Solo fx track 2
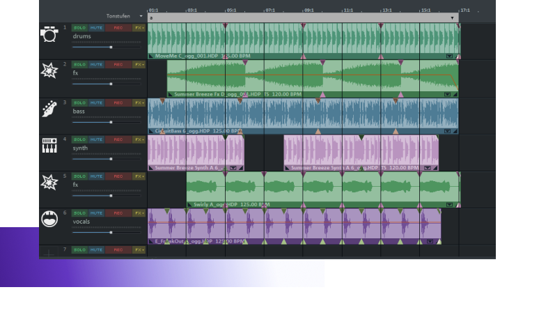Image resolution: width=539 pixels, height=331 pixels. (x=79, y=65)
